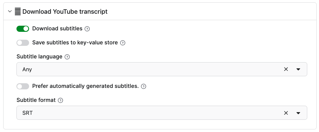The image size is (319, 132).
Task: Click the Subtitle language field showing "Any"
Action: [147, 69]
